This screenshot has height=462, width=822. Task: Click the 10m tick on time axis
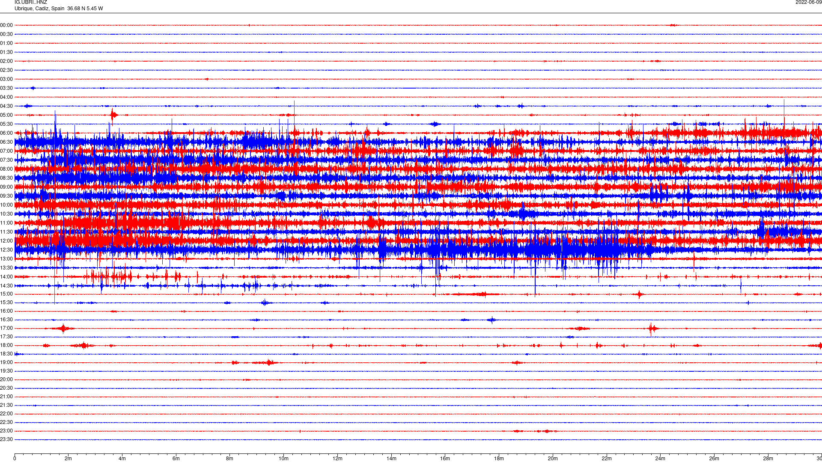click(x=283, y=459)
